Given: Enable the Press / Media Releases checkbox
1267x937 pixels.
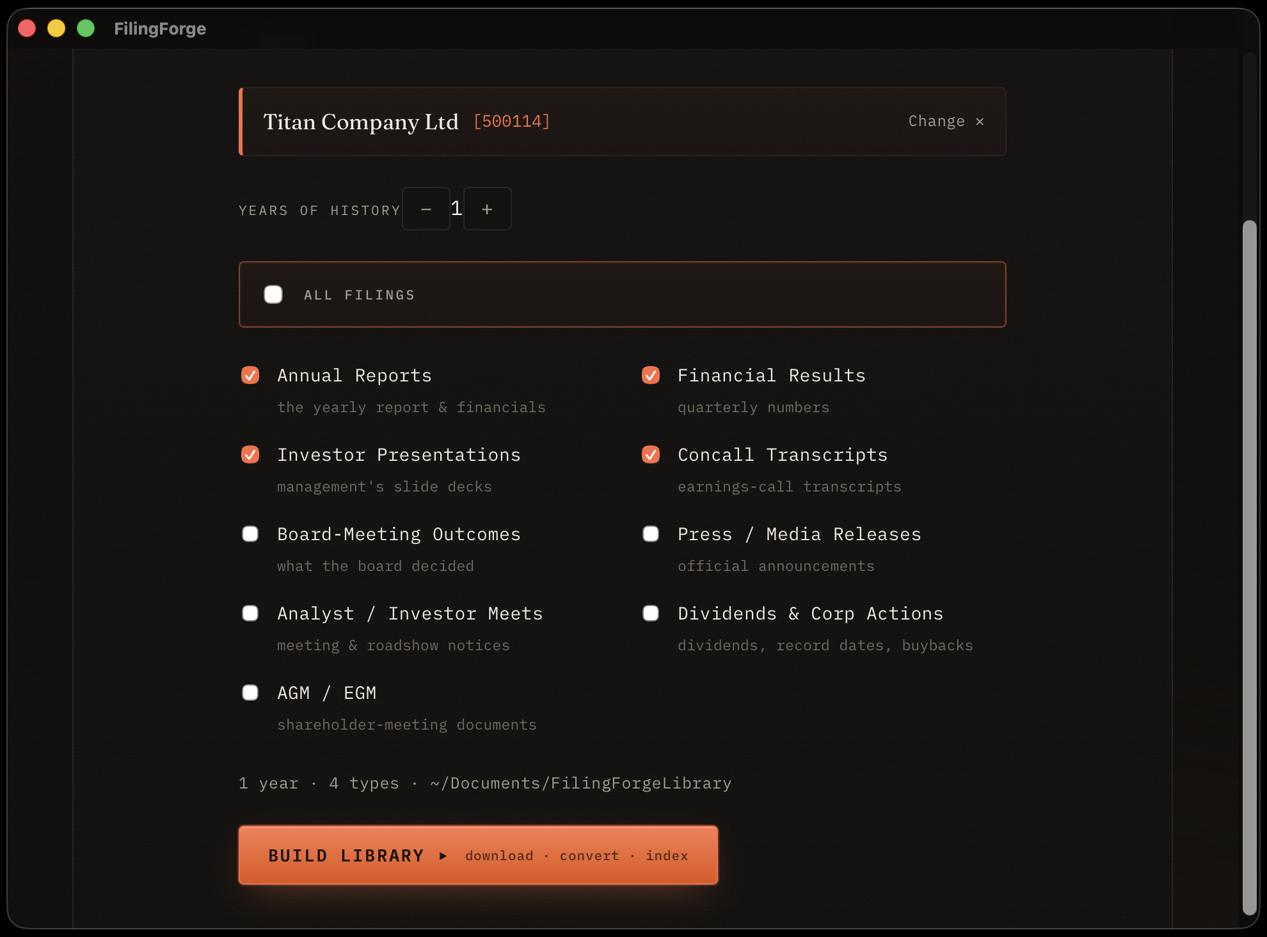Looking at the screenshot, I should pos(651,534).
